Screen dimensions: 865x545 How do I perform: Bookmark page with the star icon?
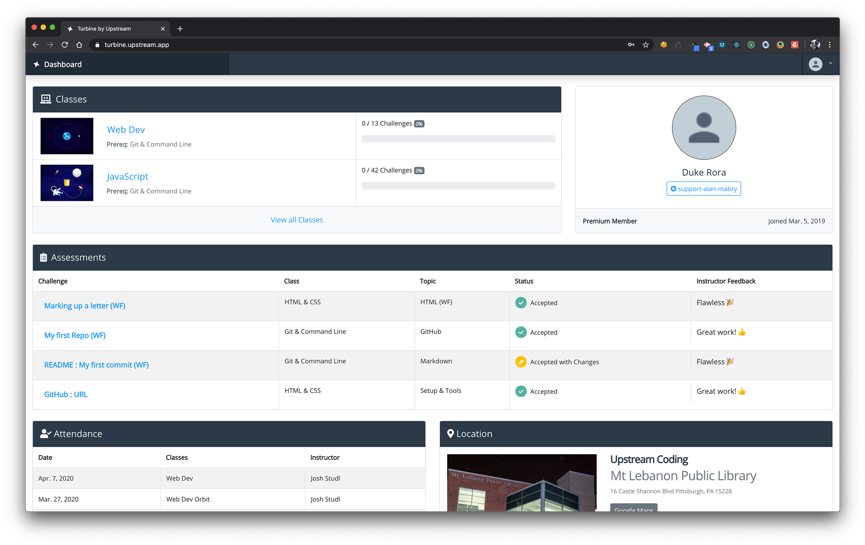click(646, 45)
